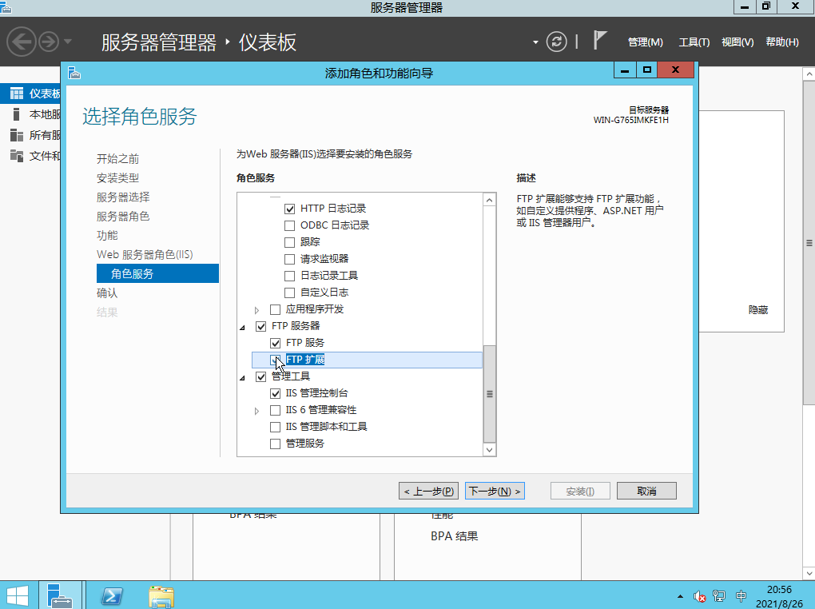Click the muted speaker tray icon

pyautogui.click(x=700, y=596)
